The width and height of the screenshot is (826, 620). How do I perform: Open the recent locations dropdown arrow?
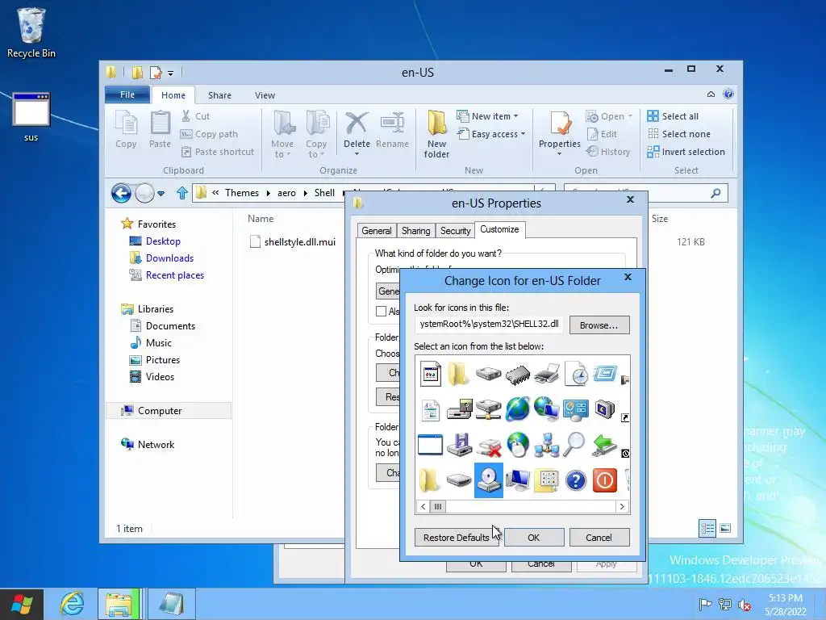161,194
